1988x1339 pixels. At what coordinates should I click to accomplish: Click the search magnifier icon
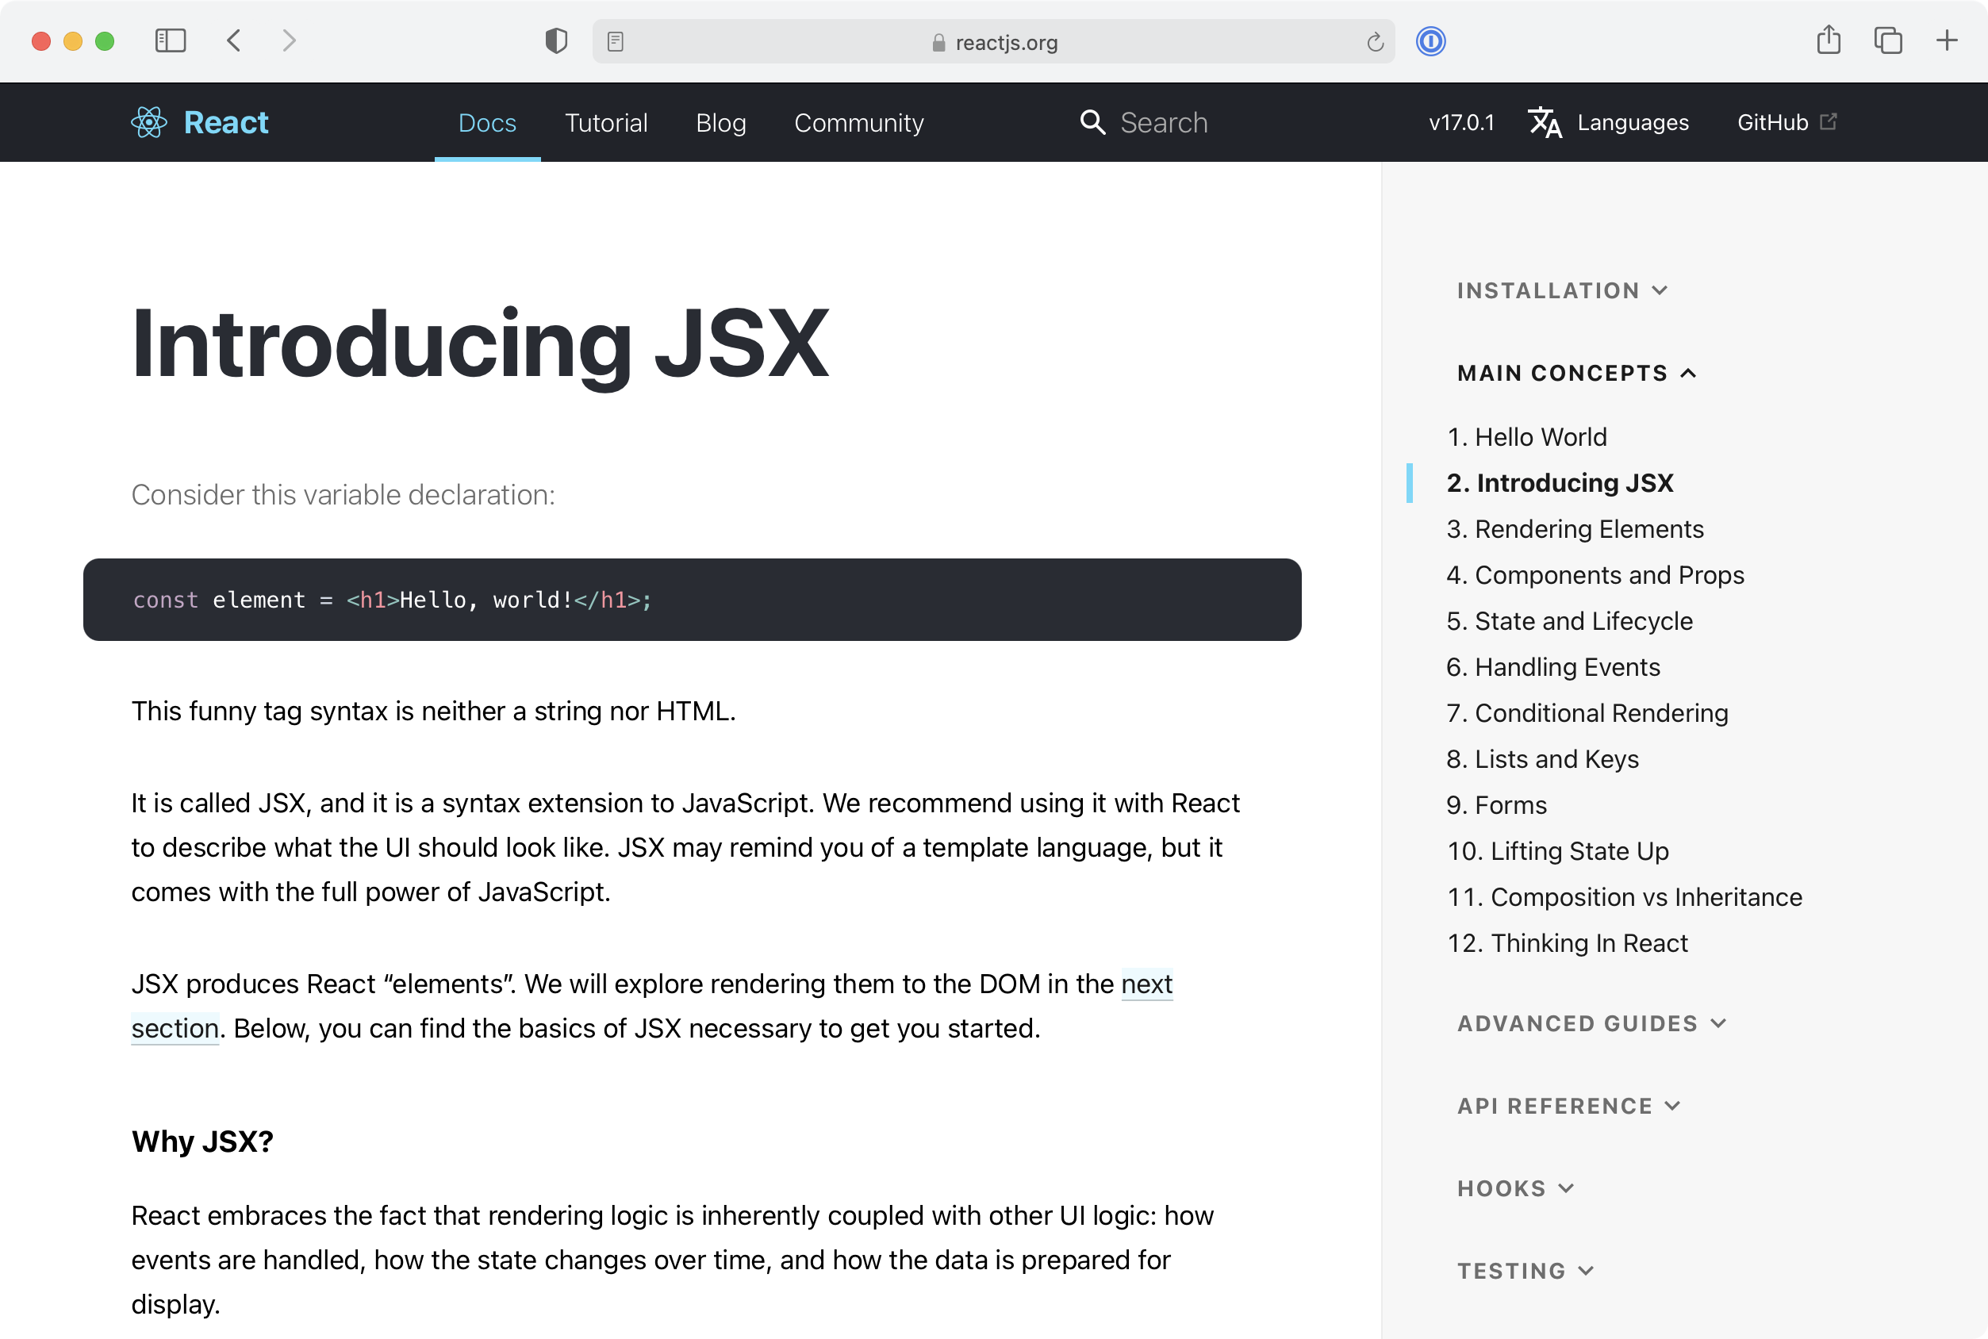(x=1092, y=122)
